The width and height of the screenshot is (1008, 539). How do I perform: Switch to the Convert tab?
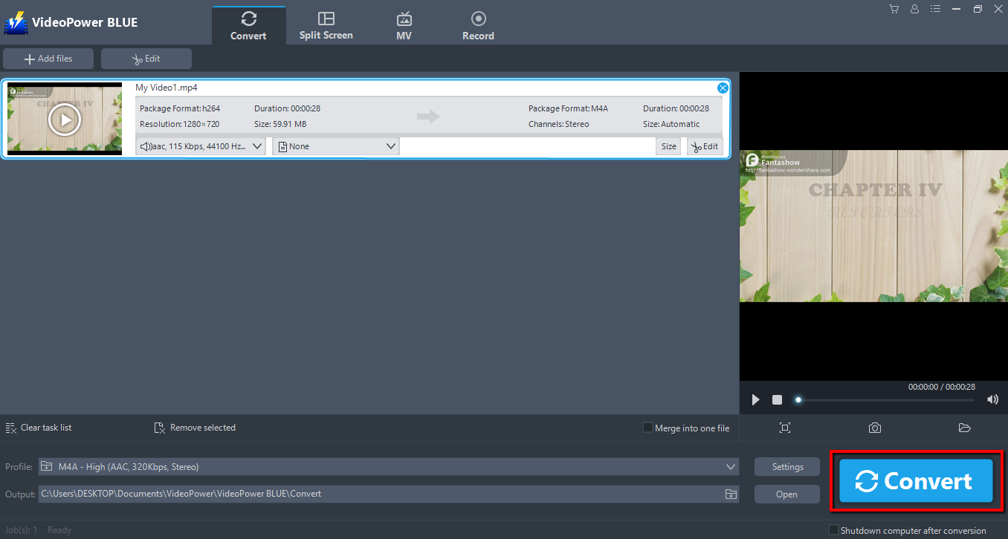248,25
